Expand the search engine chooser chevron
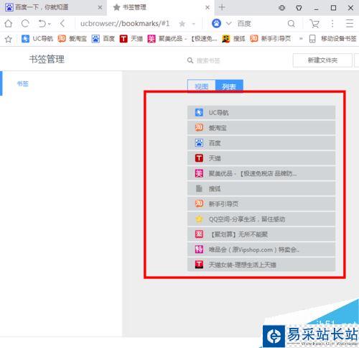 point(229,24)
